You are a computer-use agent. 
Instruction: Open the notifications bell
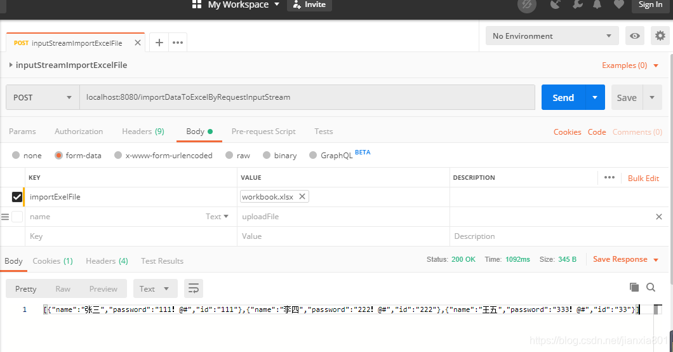coord(597,4)
